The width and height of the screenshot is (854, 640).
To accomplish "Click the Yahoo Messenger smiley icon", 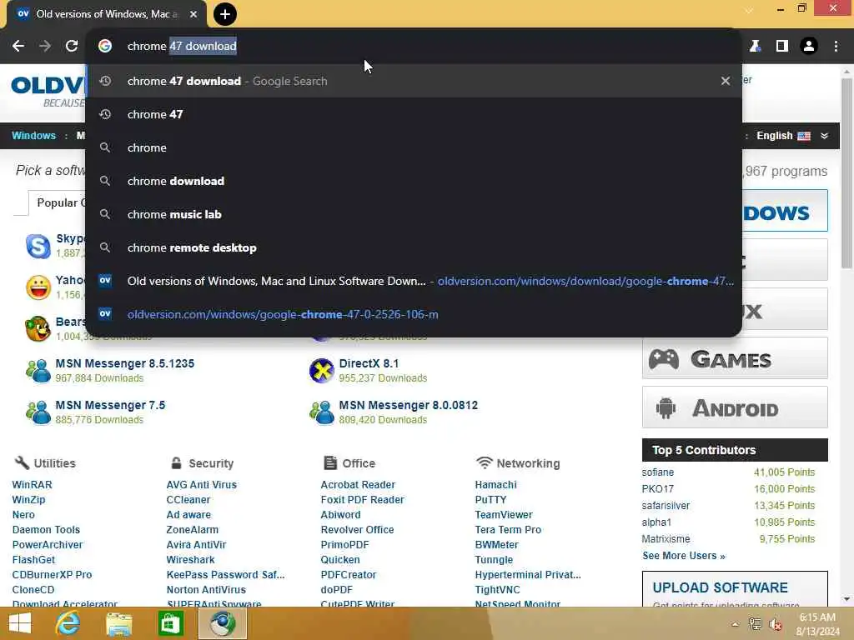I will [38, 287].
